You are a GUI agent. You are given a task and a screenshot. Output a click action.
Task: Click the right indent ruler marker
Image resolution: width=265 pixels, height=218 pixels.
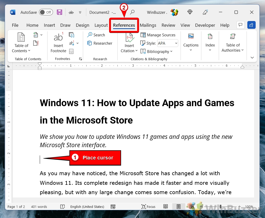point(242,67)
